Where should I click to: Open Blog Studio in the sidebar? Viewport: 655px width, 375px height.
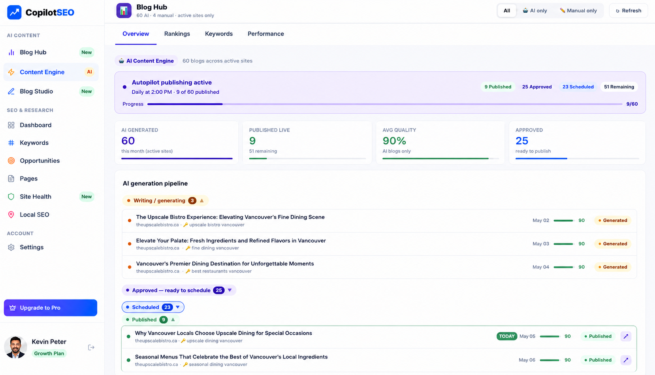51,91
